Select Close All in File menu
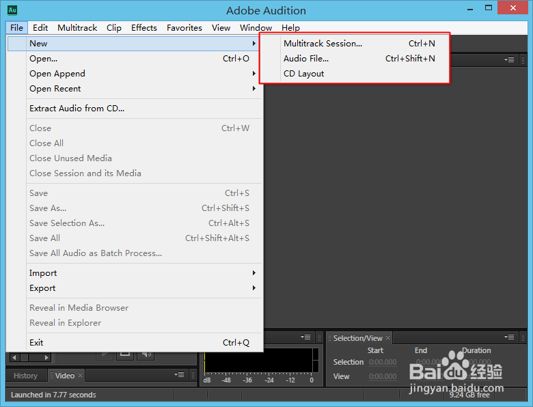The height and width of the screenshot is (407, 533). [x=135, y=143]
